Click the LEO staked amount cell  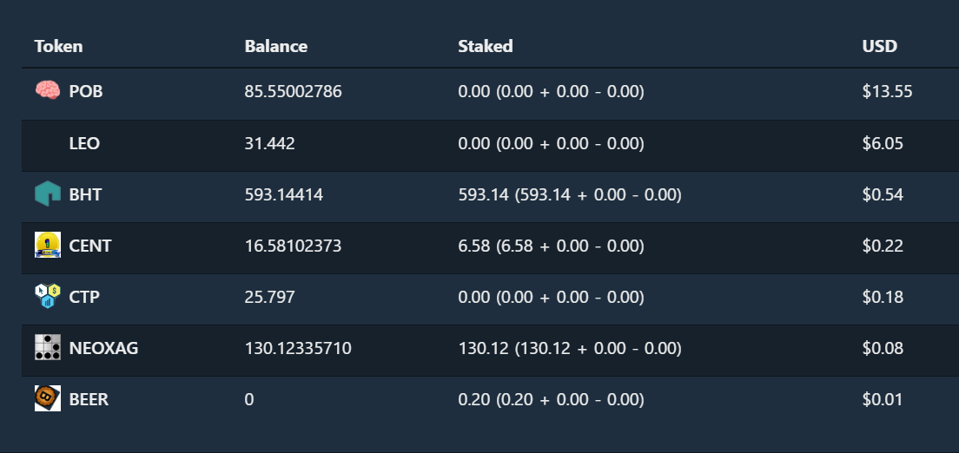click(551, 144)
